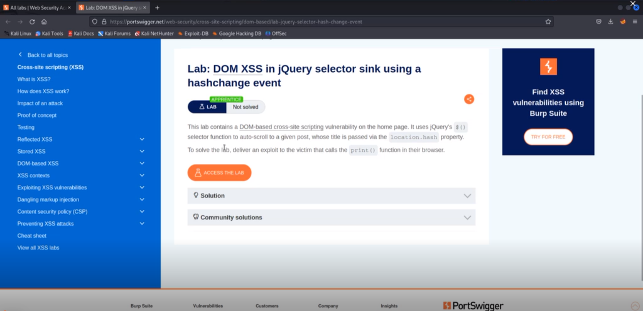This screenshot has height=311, width=643.
Task: Click the URL address bar
Action: pos(321,22)
